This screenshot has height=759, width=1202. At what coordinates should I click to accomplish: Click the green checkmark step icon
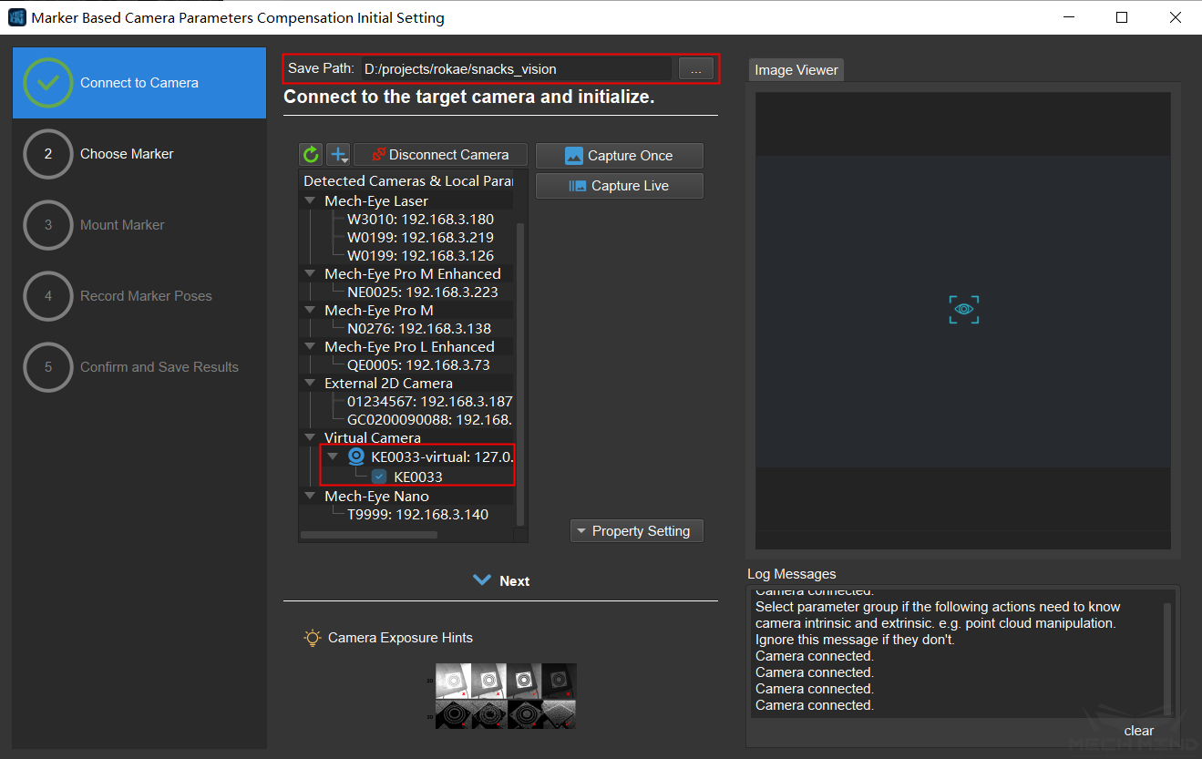(48, 83)
